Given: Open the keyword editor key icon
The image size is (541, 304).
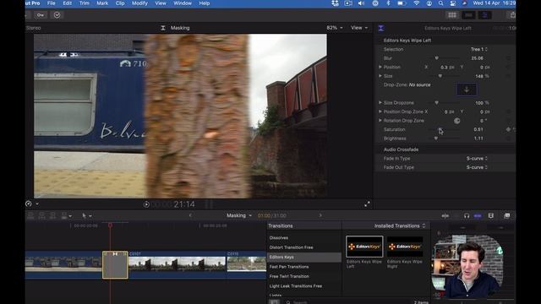Looking at the screenshot, I should 41,15.
